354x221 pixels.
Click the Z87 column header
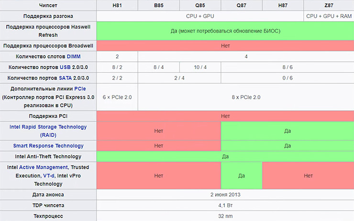pos(329,5)
